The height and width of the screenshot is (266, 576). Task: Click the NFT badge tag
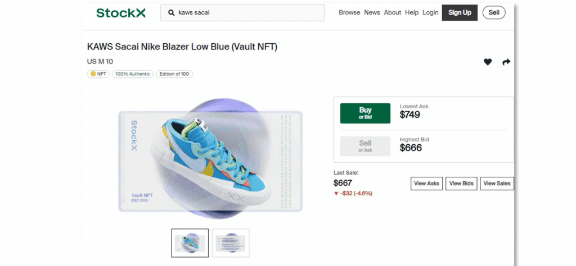coord(98,74)
